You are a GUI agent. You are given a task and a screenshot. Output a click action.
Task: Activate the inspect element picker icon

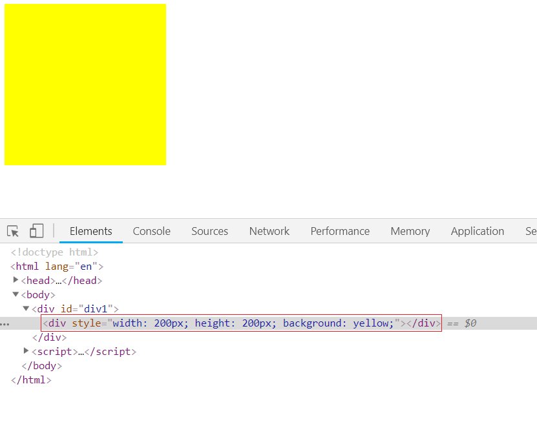tap(13, 231)
